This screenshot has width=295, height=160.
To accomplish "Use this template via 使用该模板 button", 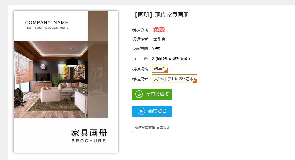I will [152, 94].
